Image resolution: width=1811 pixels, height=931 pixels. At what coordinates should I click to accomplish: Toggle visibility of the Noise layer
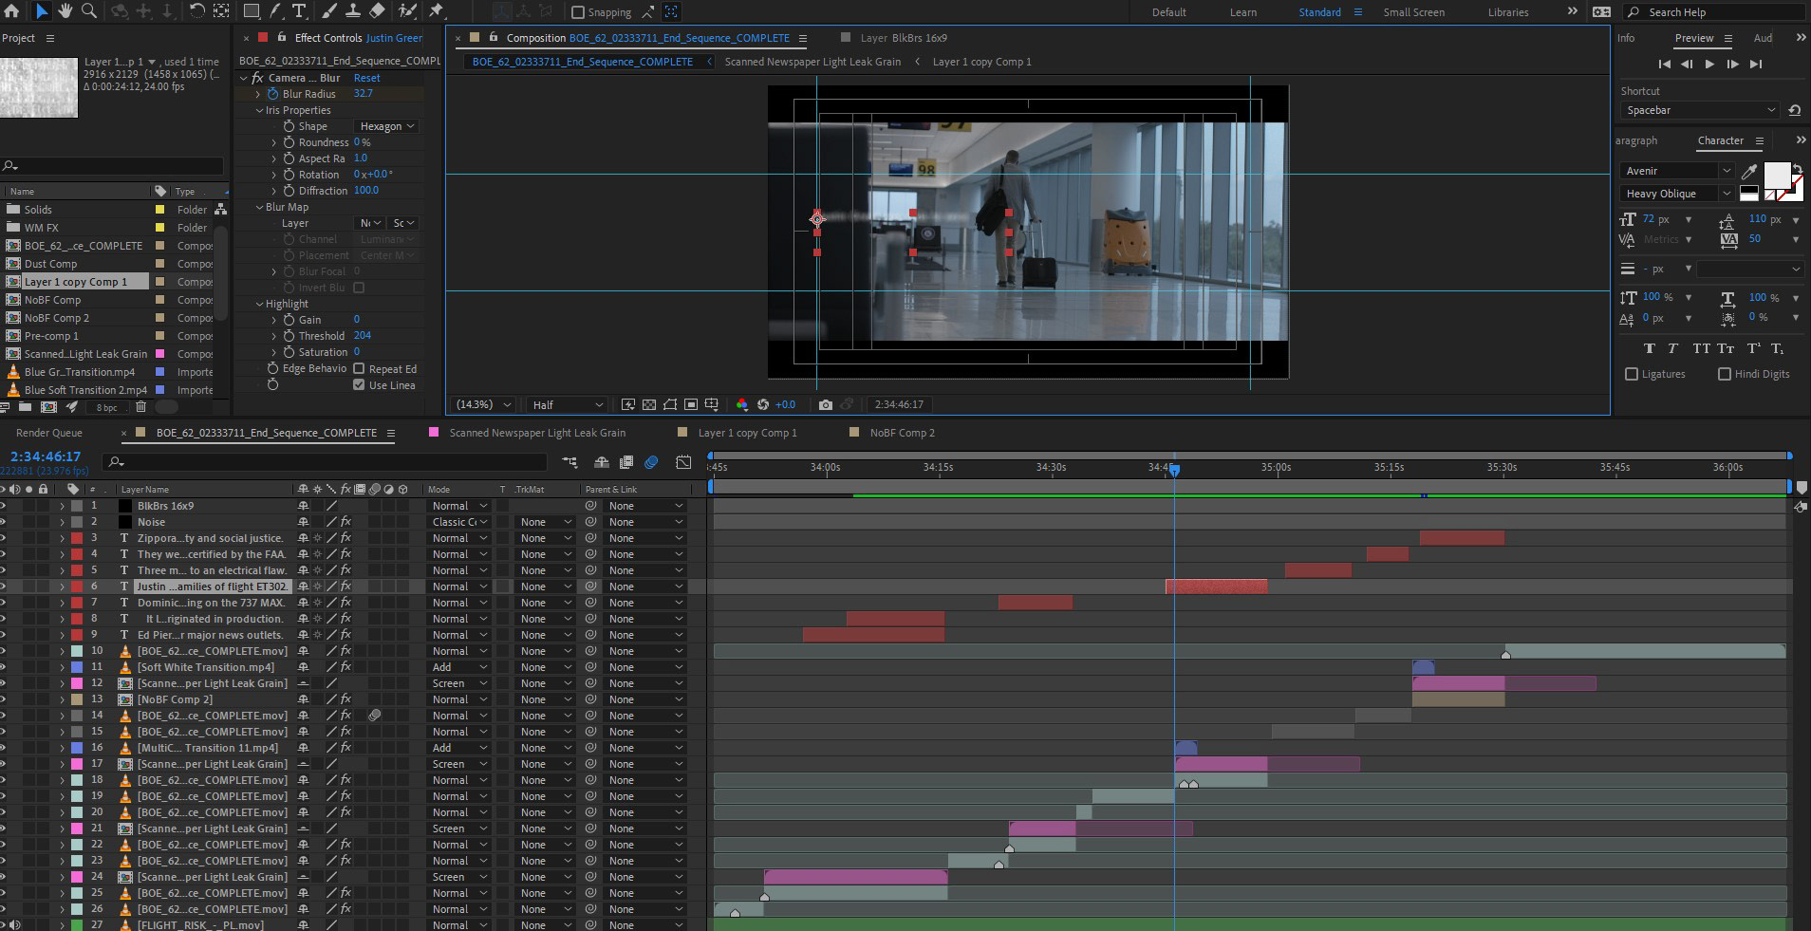point(3,522)
